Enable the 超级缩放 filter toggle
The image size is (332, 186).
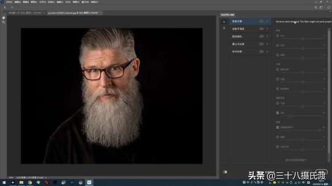coord(261,37)
